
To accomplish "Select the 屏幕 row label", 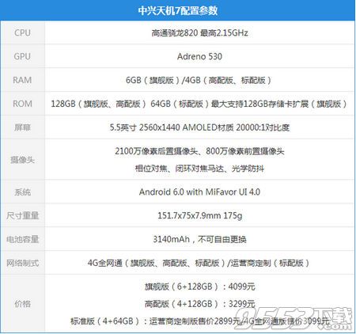I will (22, 127).
